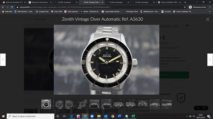
Task: Select the first watch front thumbnail
Action: [x=46, y=104]
